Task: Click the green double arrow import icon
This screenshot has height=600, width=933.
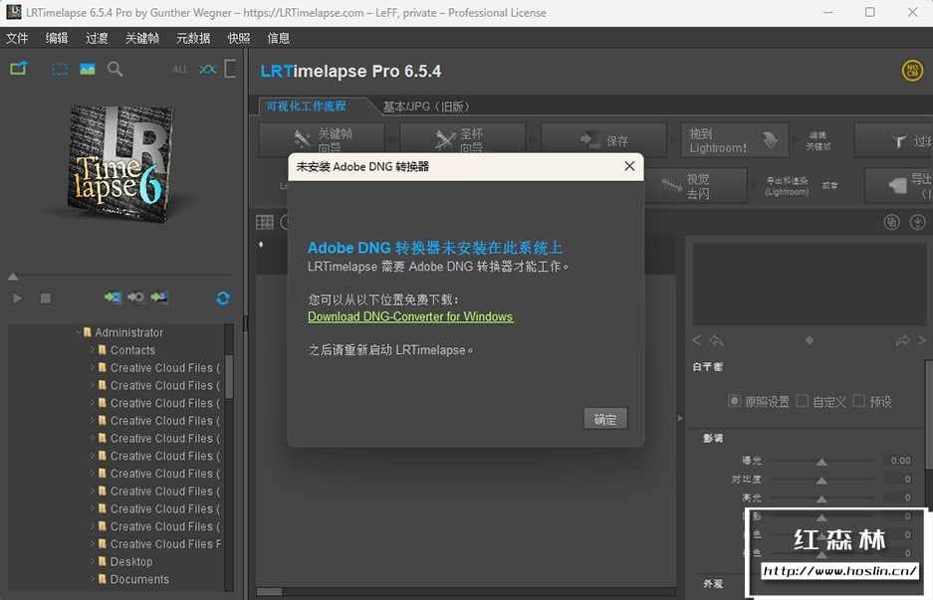Action: tap(159, 297)
